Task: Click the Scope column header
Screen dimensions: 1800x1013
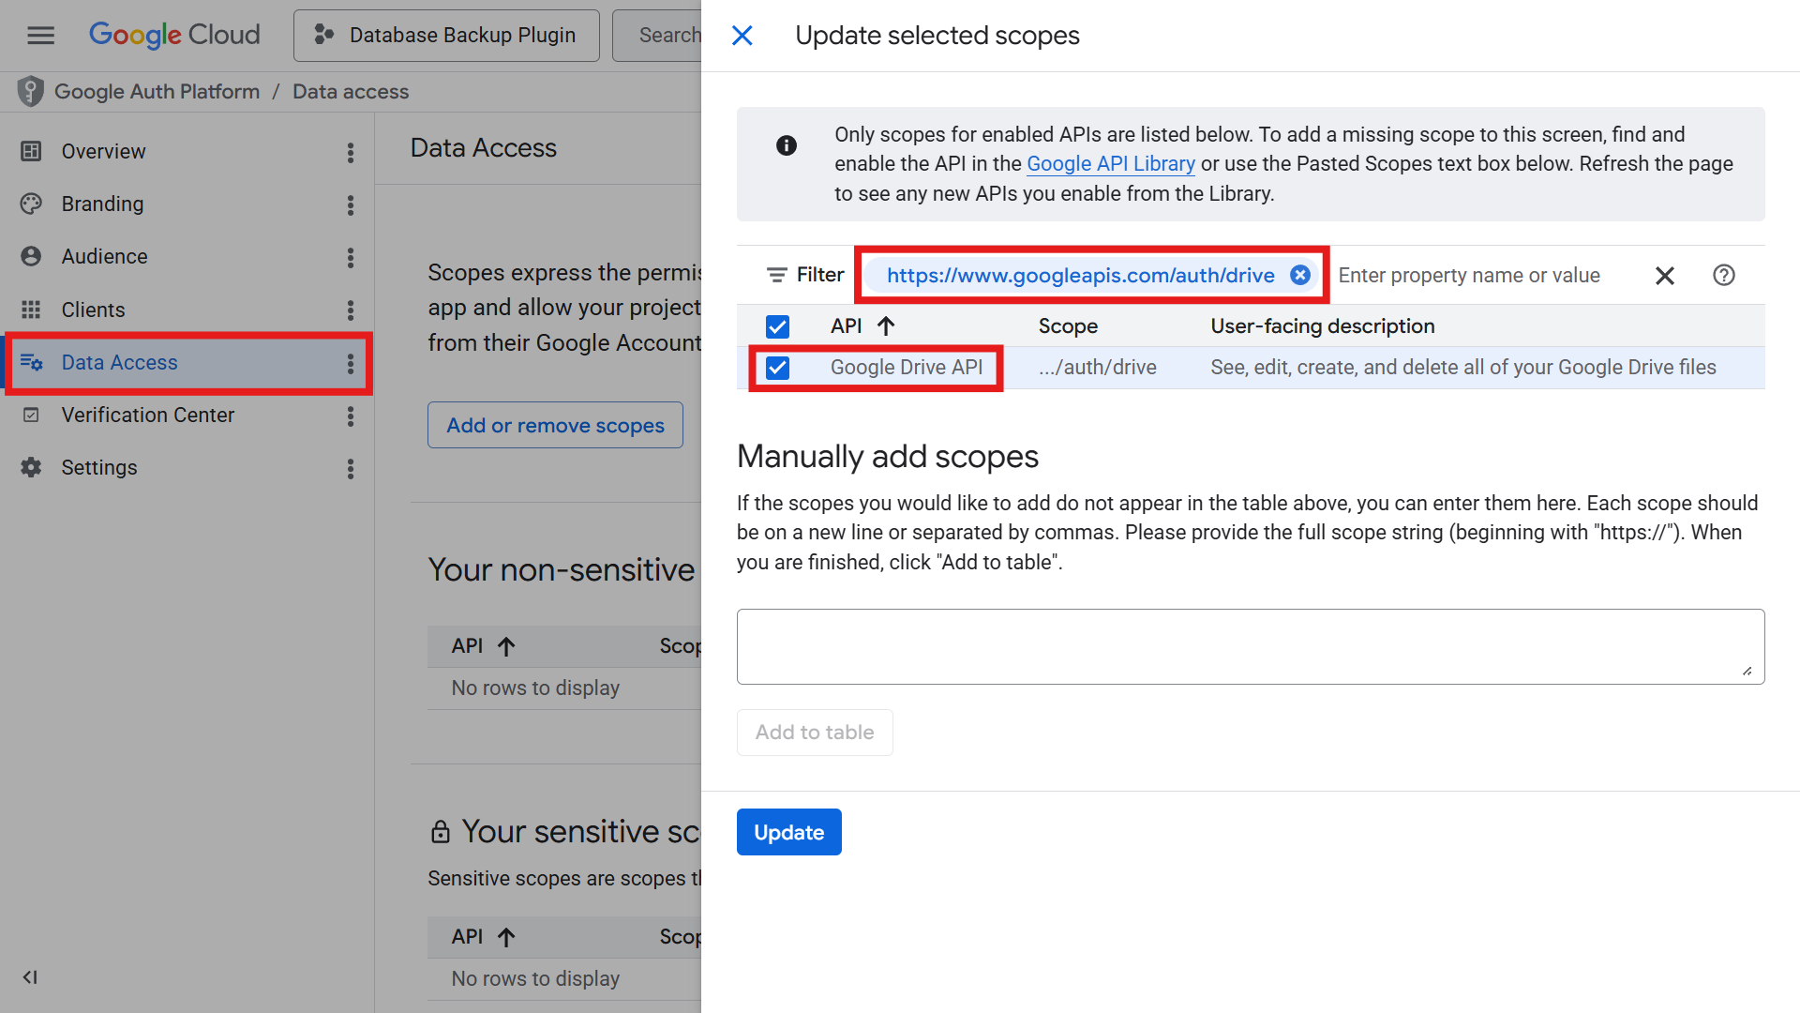Action: point(1068,326)
